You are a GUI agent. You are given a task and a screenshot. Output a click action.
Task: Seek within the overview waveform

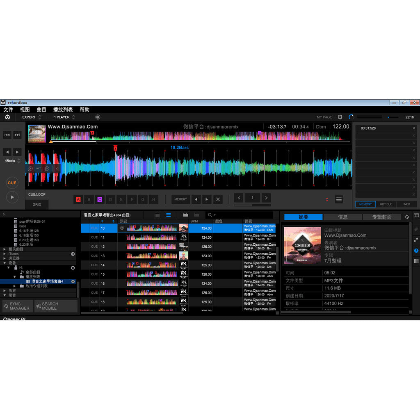pos(200,136)
